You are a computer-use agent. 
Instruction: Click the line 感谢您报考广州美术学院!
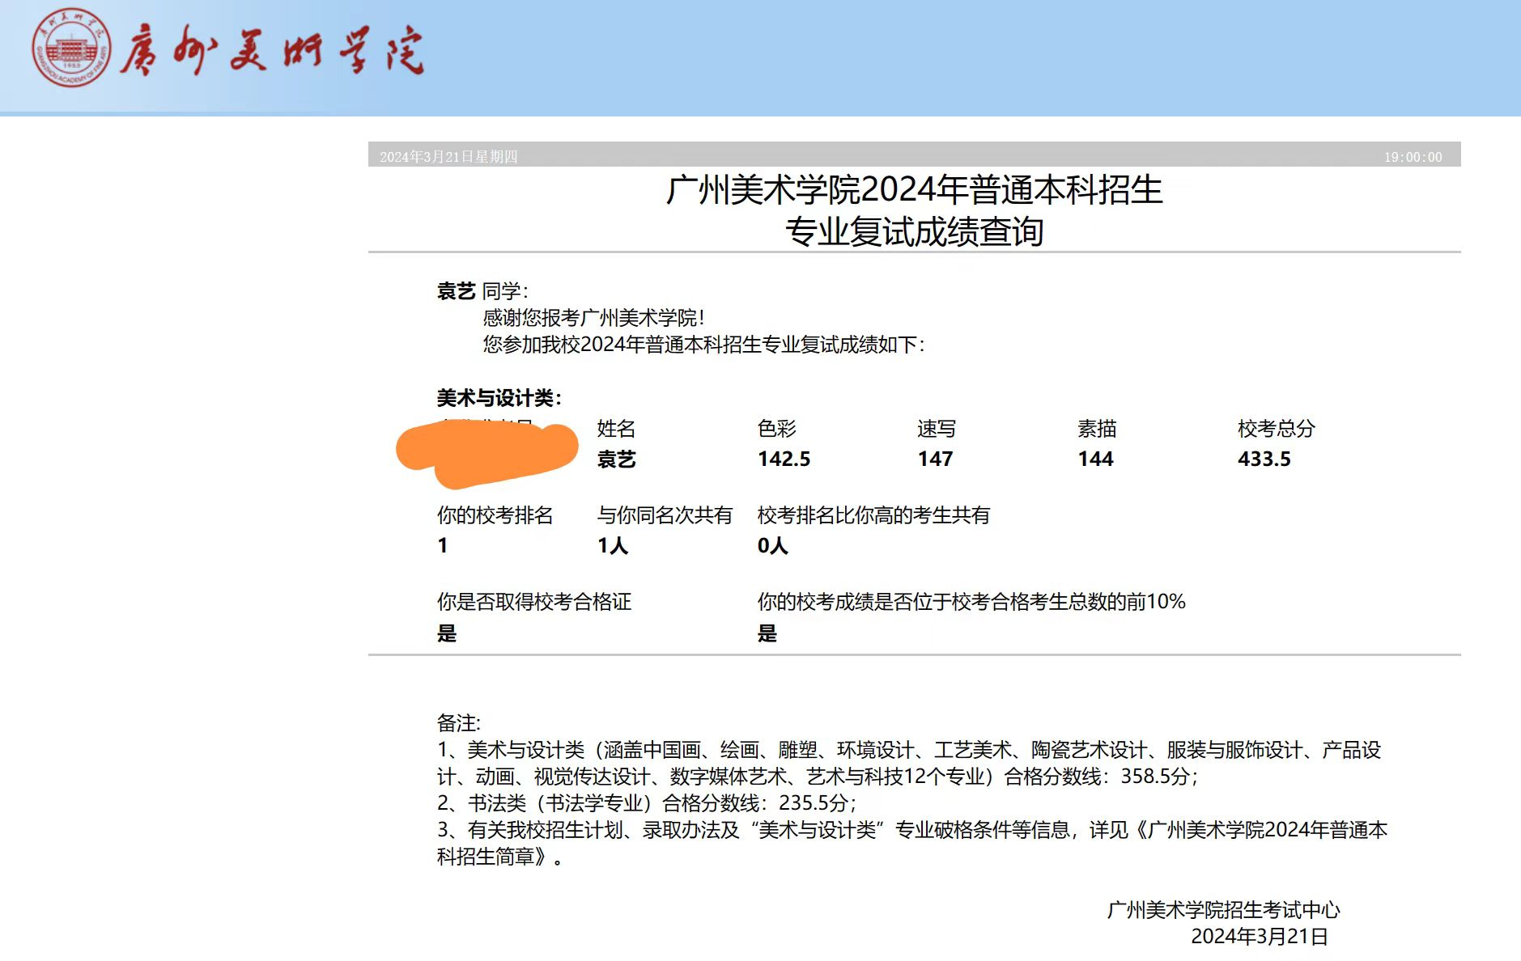(x=593, y=318)
